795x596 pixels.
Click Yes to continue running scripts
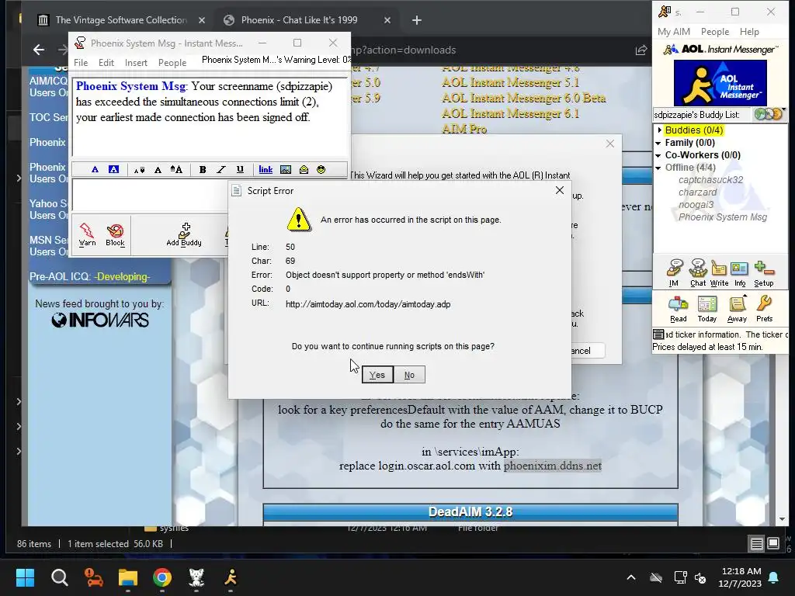(377, 375)
